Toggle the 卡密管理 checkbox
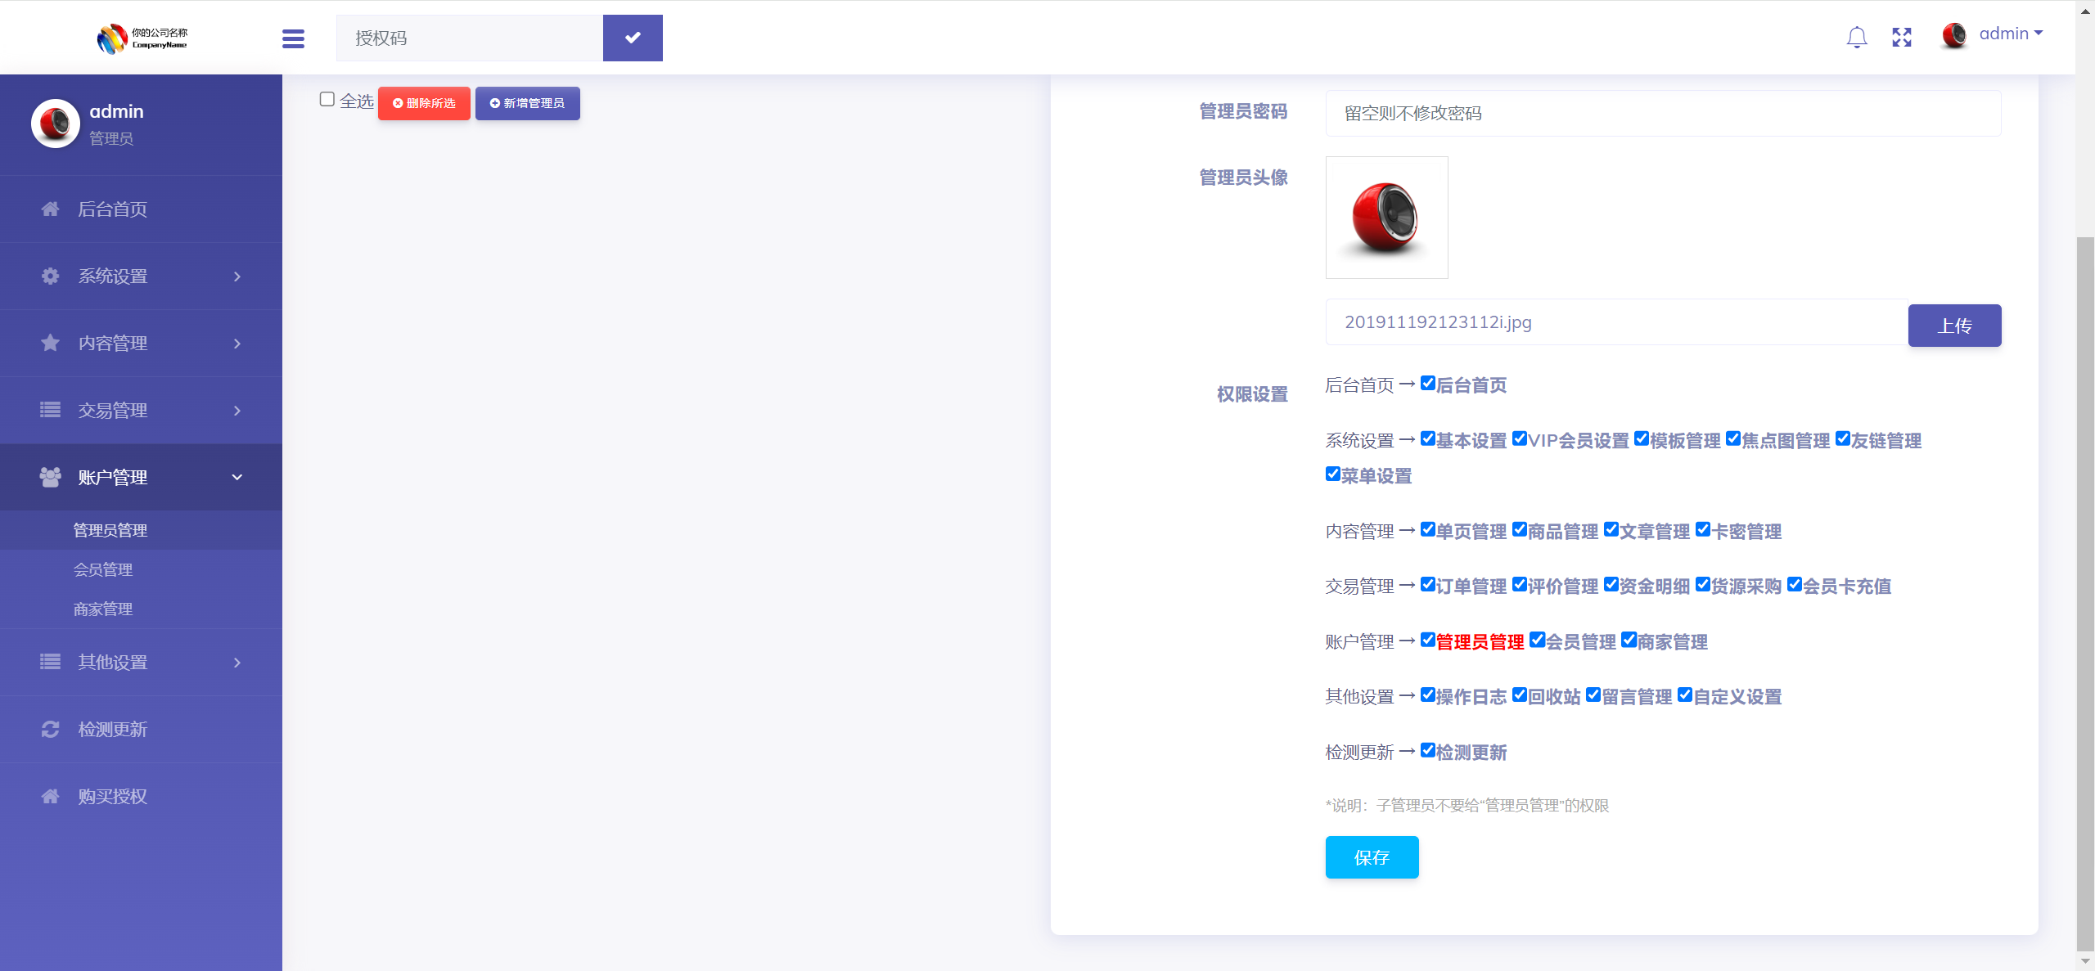This screenshot has width=2095, height=971. click(1703, 529)
